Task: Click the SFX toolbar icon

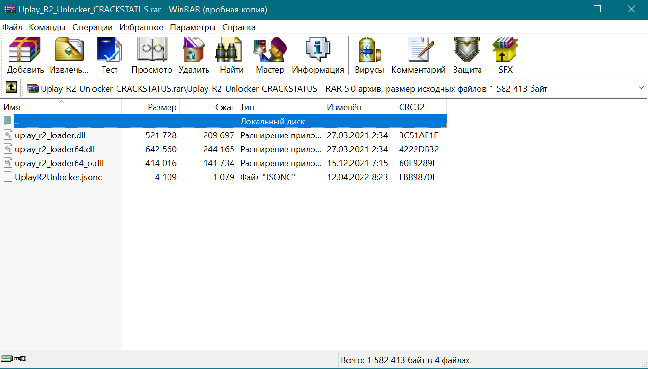Action: coord(505,56)
